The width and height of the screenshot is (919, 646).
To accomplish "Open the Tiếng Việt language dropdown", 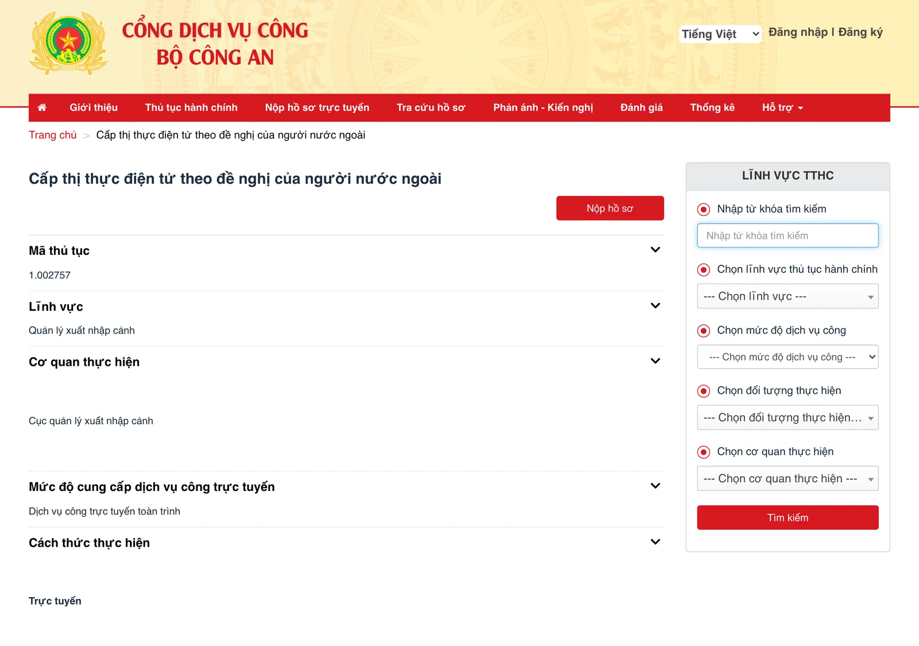I will (720, 34).
